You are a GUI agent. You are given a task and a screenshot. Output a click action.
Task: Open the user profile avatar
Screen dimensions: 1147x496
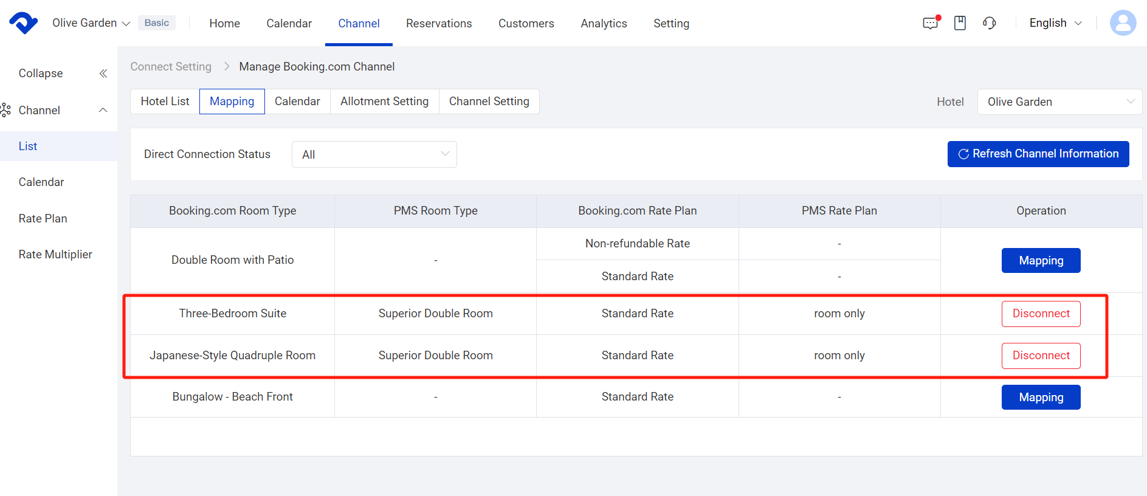[x=1122, y=23]
